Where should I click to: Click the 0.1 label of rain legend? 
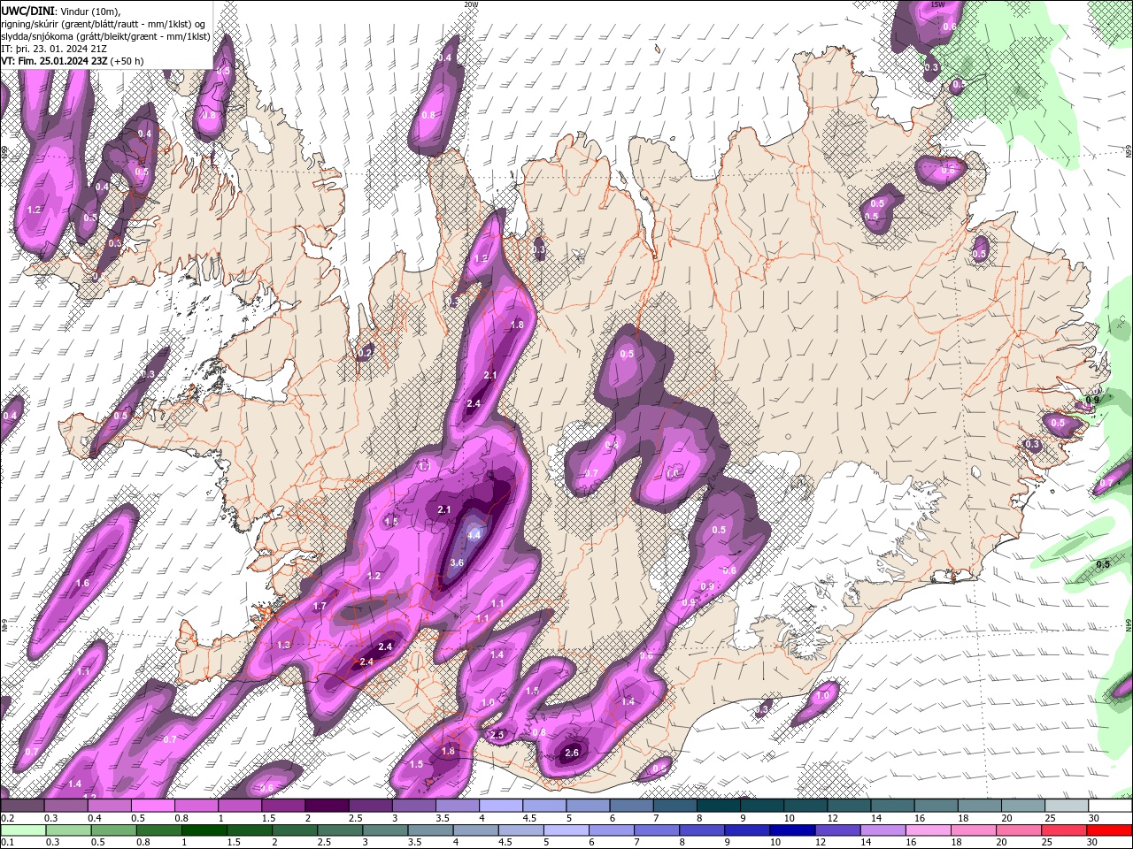click(x=7, y=843)
